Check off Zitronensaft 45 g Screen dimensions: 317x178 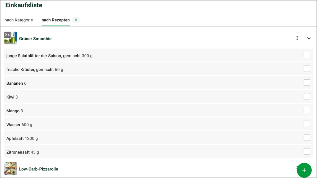[x=307, y=151]
